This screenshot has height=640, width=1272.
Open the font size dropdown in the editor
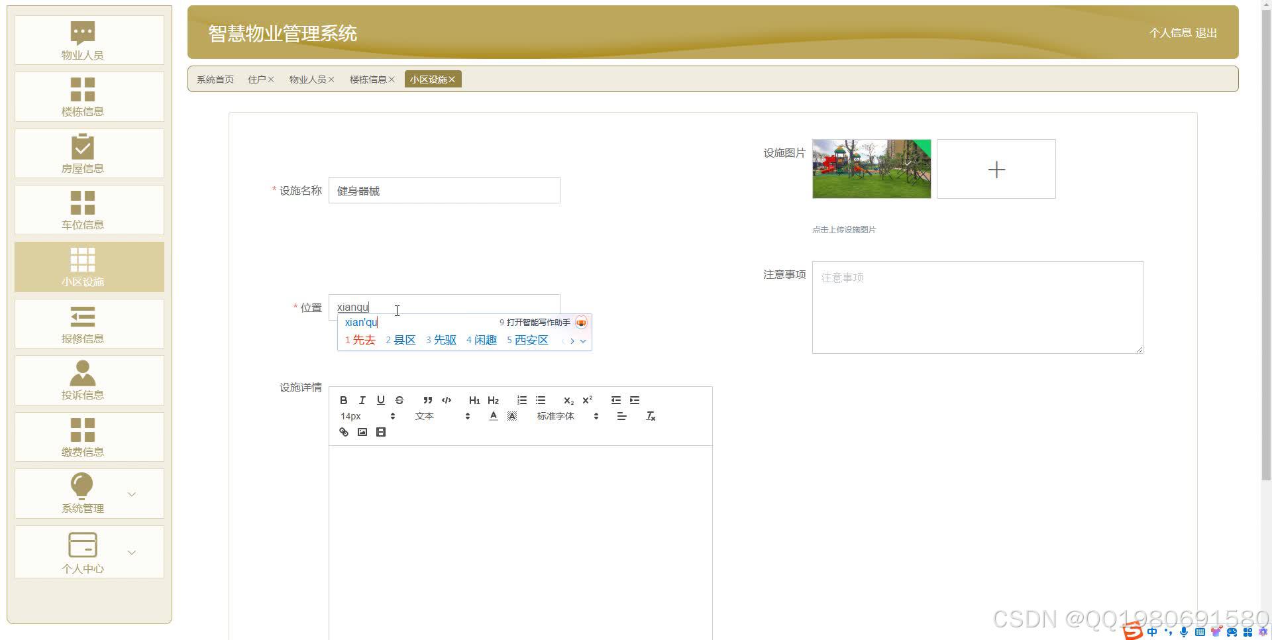pyautogui.click(x=367, y=416)
